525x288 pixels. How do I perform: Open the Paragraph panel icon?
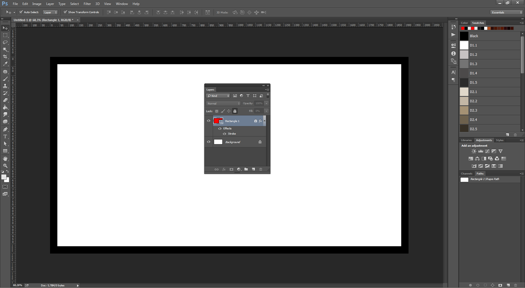point(453,80)
